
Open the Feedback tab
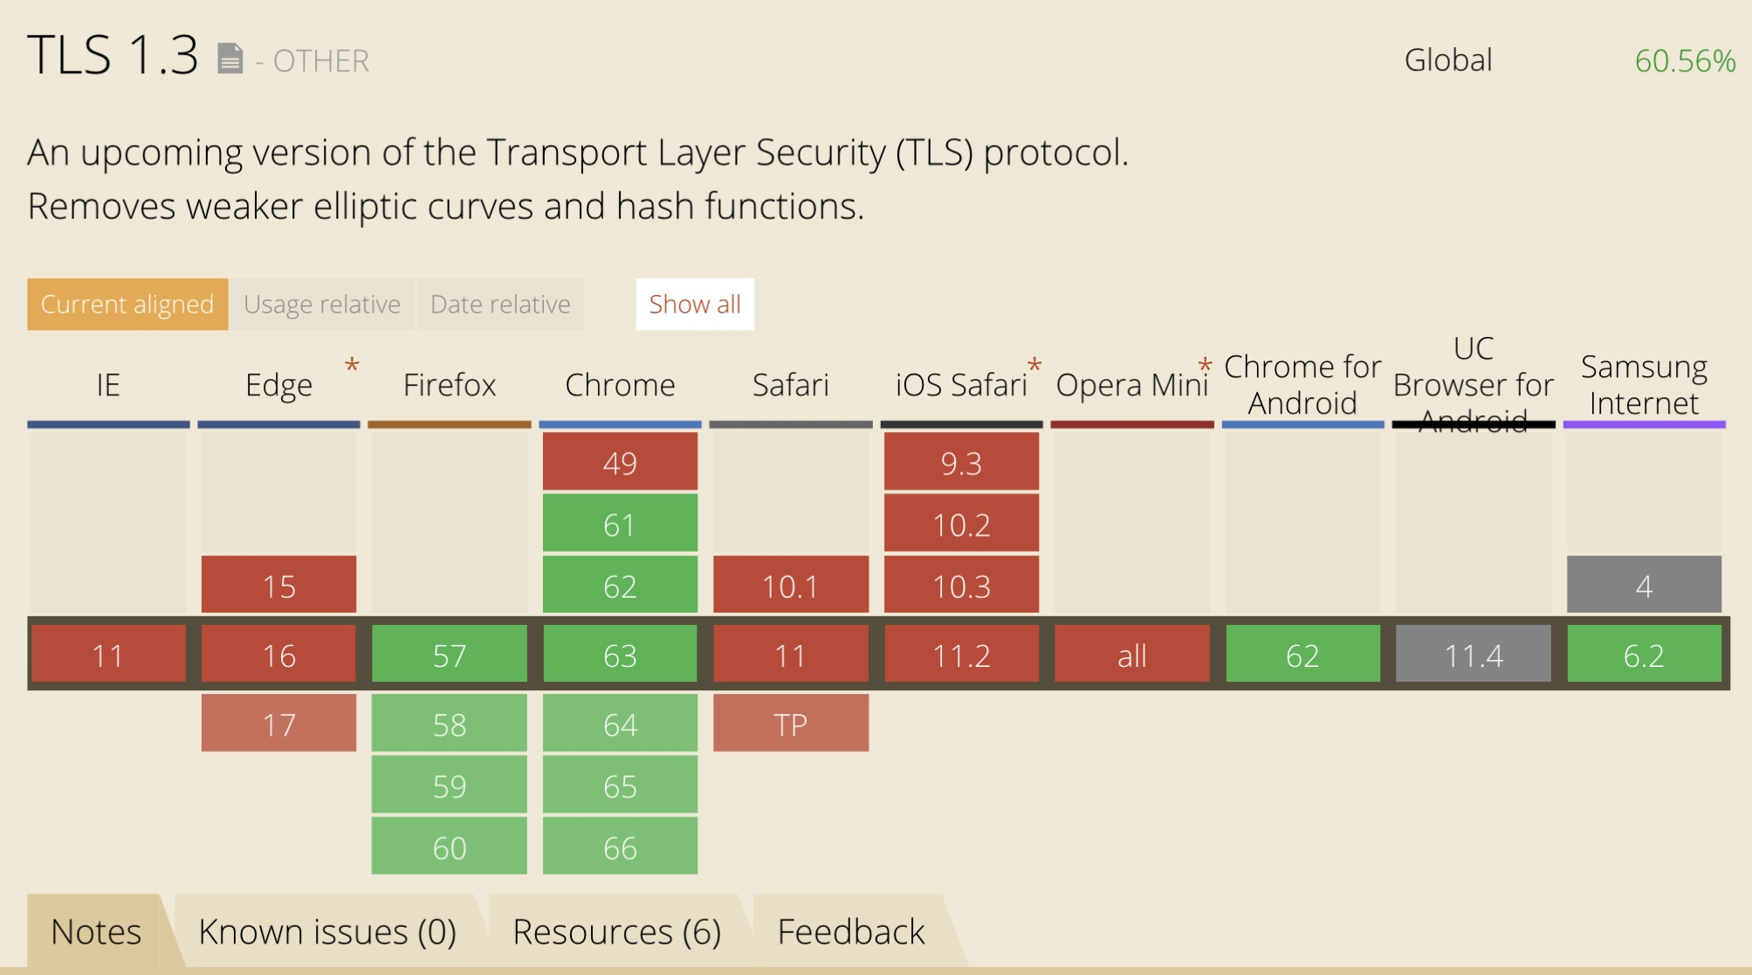click(850, 931)
